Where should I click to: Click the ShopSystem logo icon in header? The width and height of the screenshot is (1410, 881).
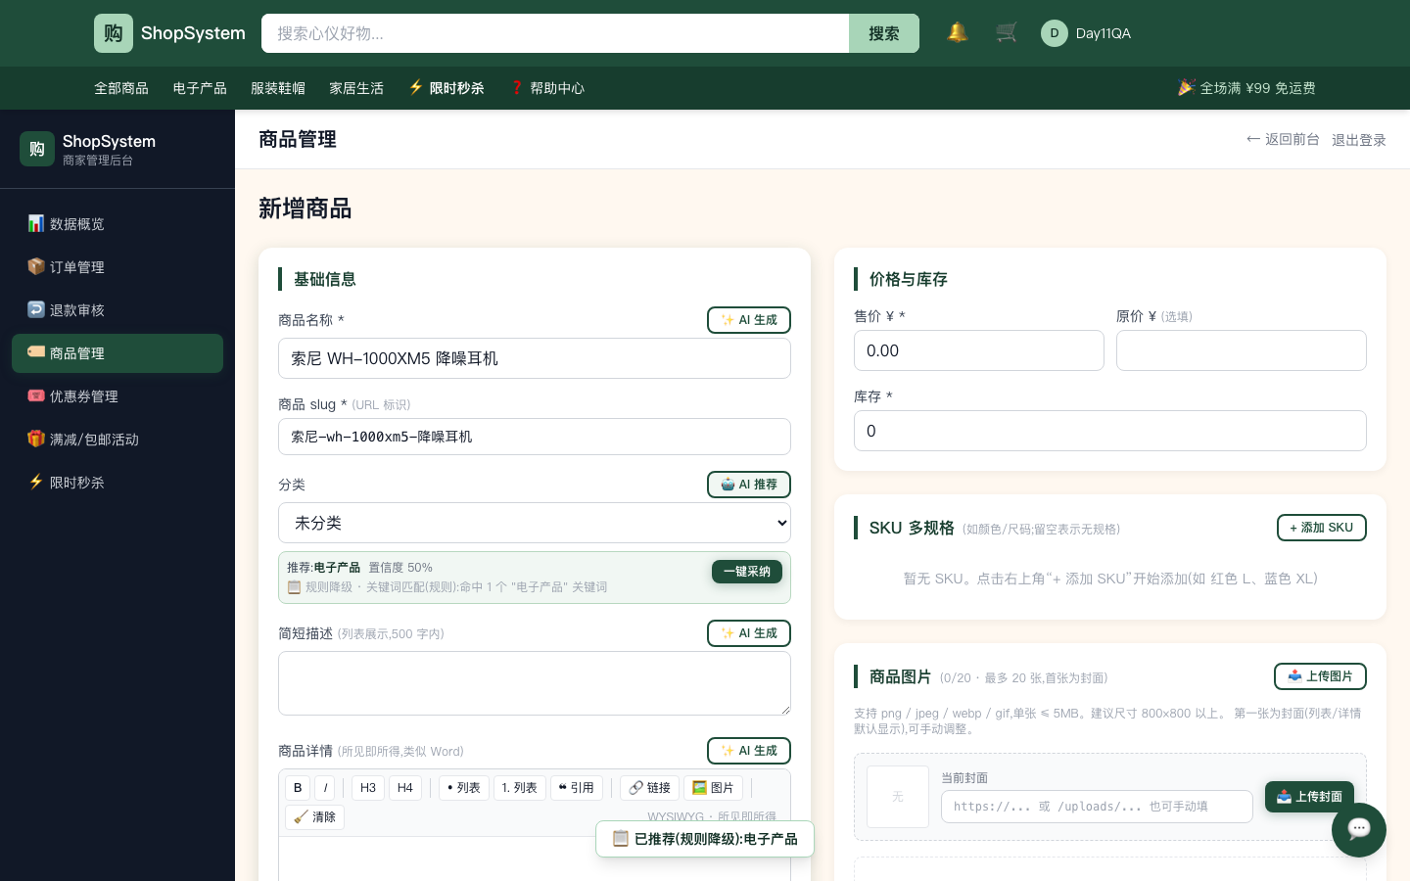[x=114, y=33]
